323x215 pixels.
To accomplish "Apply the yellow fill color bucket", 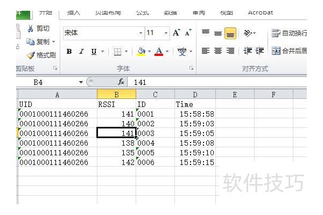I will click(x=141, y=52).
